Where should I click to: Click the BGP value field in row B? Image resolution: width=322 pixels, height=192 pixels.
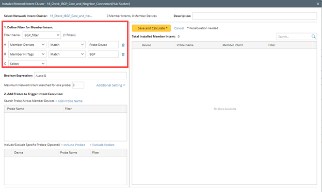coord(103,54)
